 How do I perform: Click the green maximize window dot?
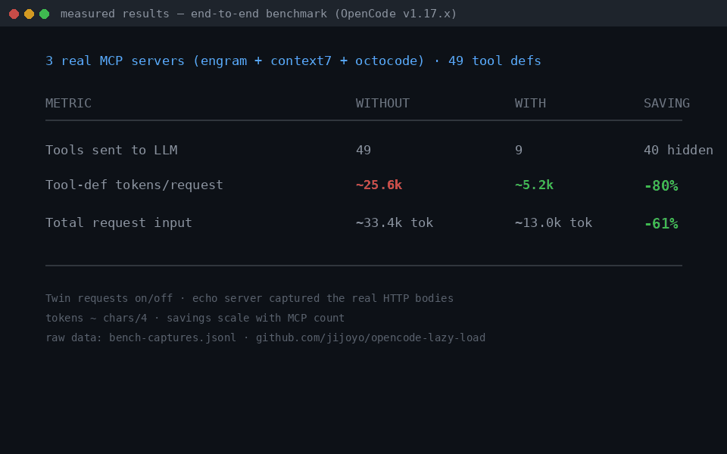[45, 14]
